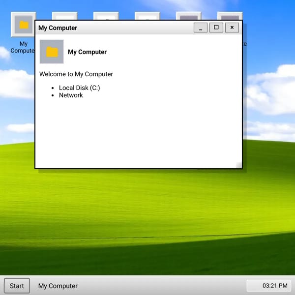The width and height of the screenshot is (295, 295).
Task: Click the bold My Computer heading beside folder
Action: [x=87, y=52]
